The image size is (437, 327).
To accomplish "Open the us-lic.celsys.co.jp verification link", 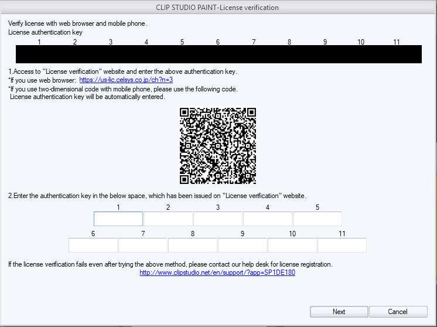I will point(126,80).
